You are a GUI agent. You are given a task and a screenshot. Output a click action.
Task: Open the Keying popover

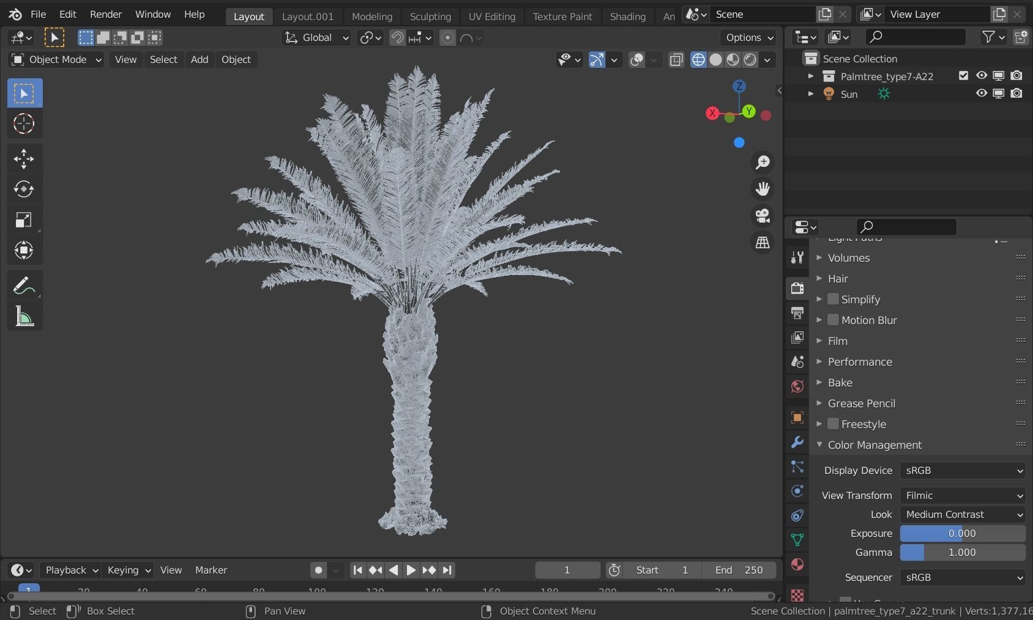coord(129,570)
